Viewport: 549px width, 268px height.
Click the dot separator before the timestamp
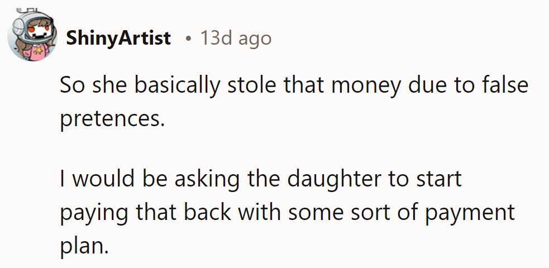point(189,39)
